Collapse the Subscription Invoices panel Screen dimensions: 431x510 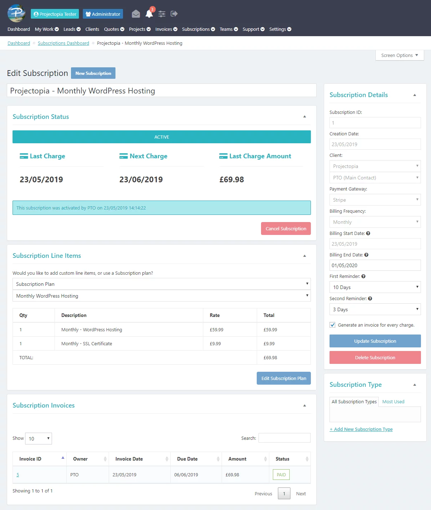(304, 405)
